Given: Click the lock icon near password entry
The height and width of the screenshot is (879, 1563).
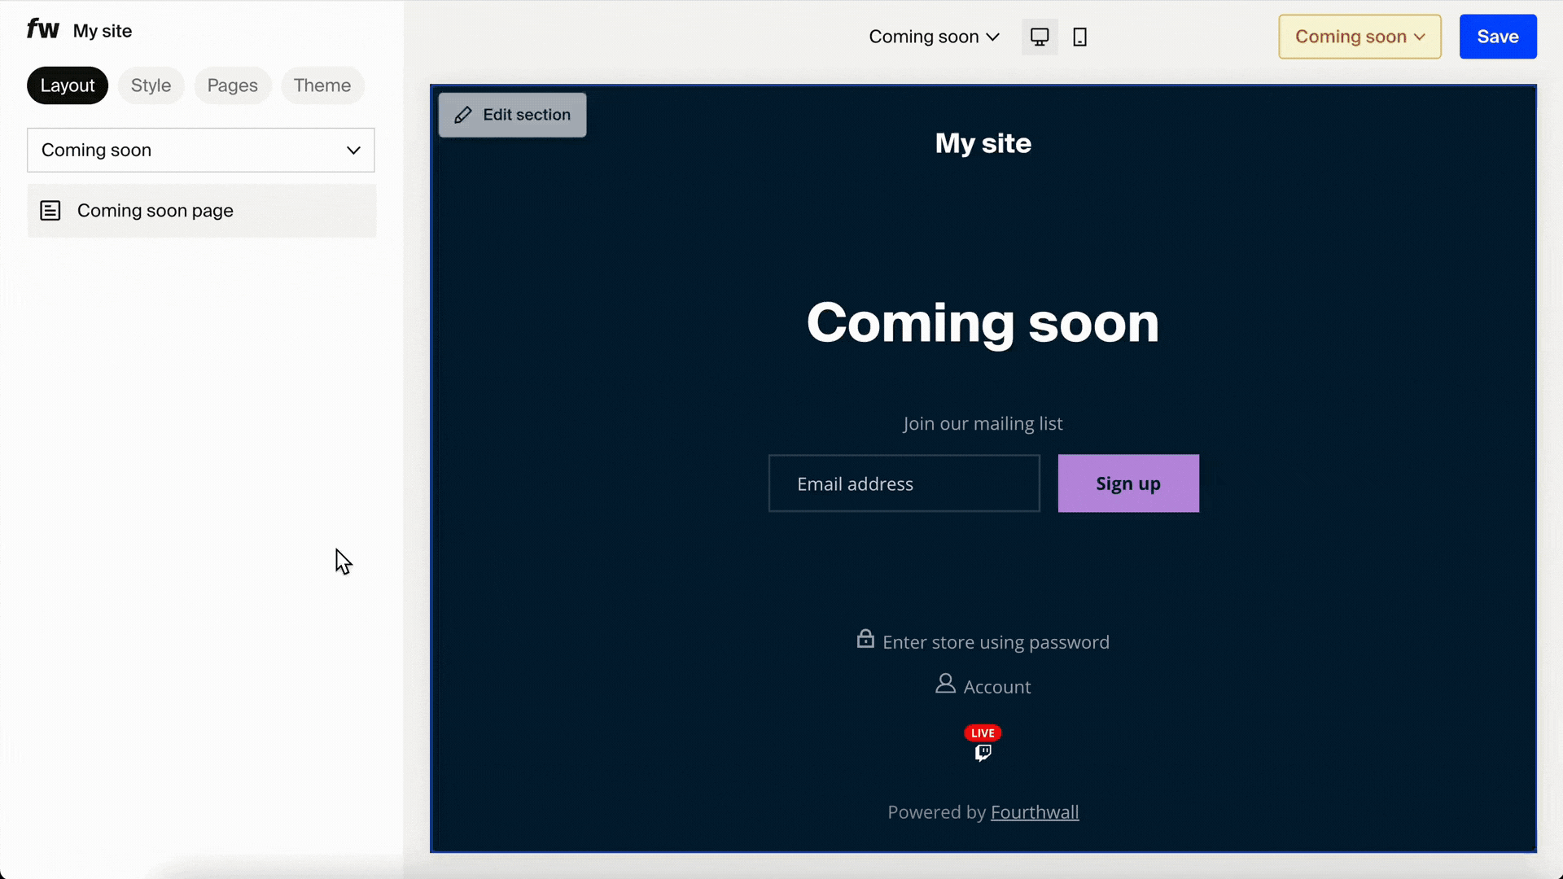Looking at the screenshot, I should point(865,640).
